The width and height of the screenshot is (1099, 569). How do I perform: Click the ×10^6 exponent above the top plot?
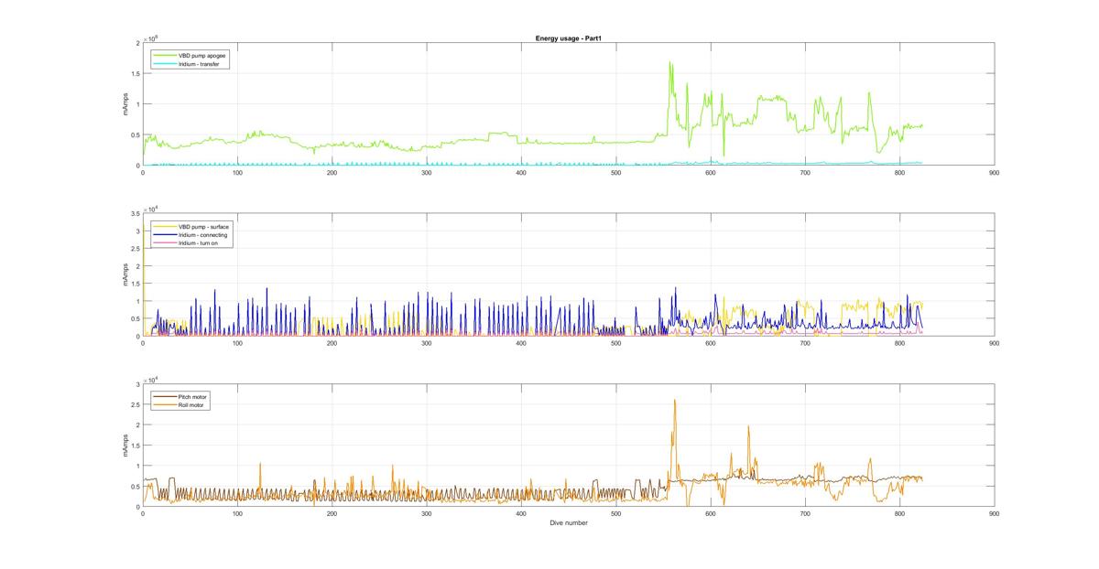tap(152, 38)
